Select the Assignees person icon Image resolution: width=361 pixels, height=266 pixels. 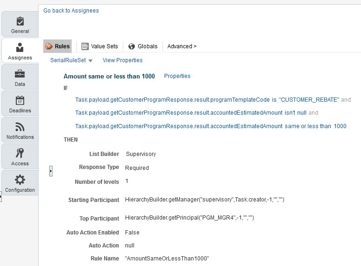click(20, 47)
